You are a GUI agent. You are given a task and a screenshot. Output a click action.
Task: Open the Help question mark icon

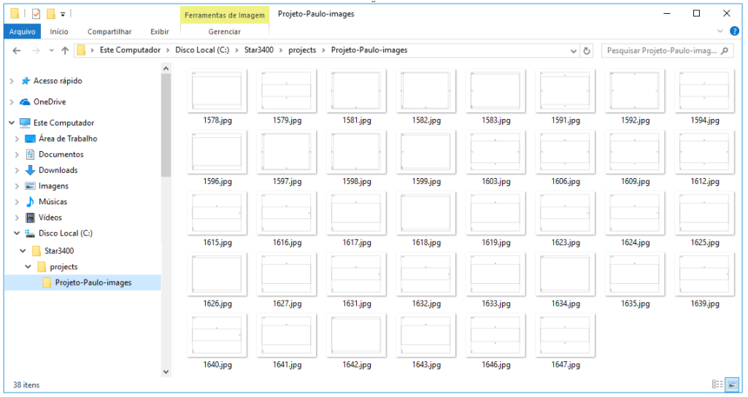click(734, 31)
